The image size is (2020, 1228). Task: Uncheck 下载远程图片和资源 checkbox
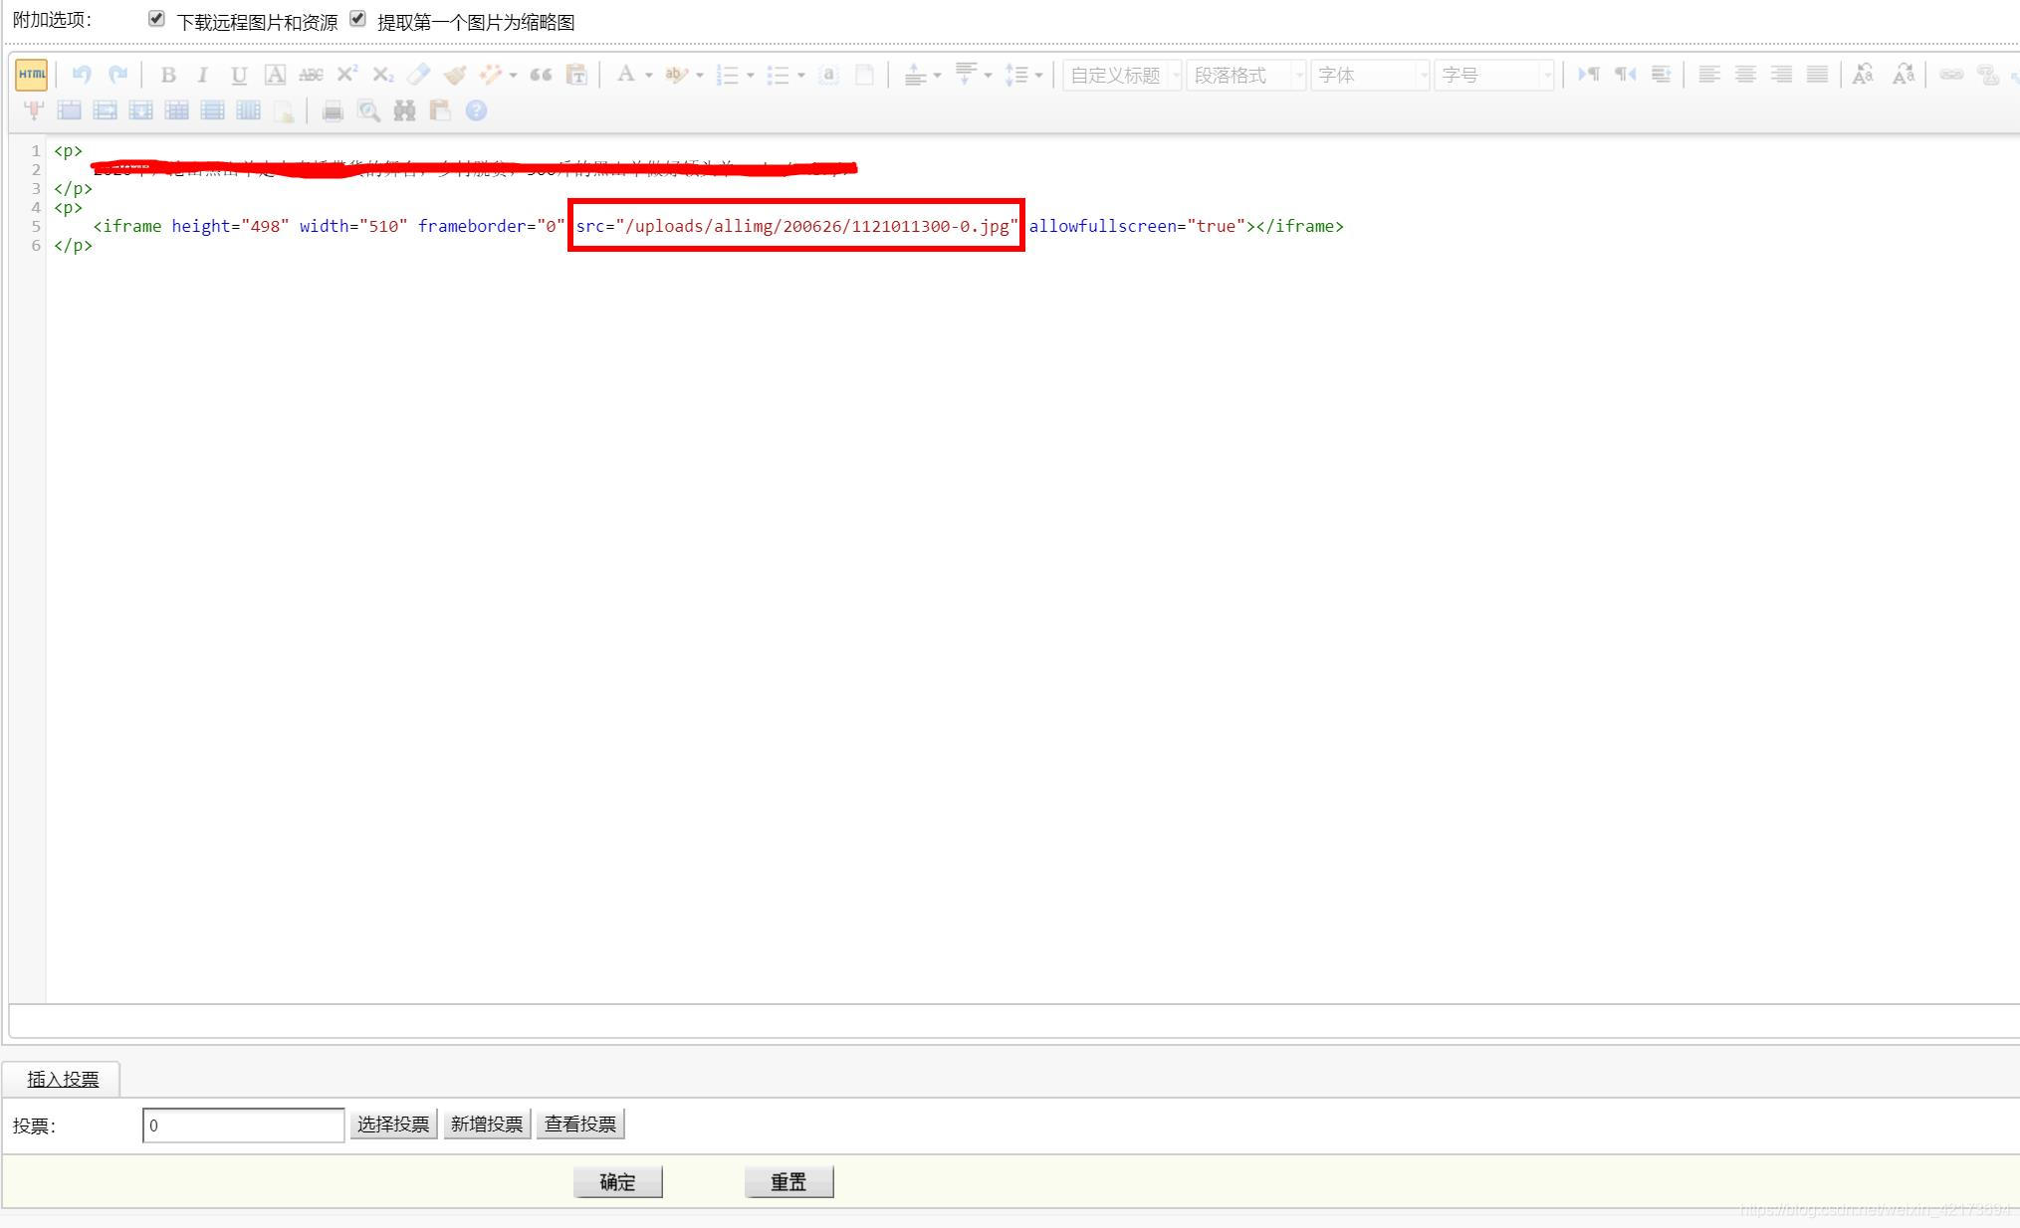(x=156, y=19)
